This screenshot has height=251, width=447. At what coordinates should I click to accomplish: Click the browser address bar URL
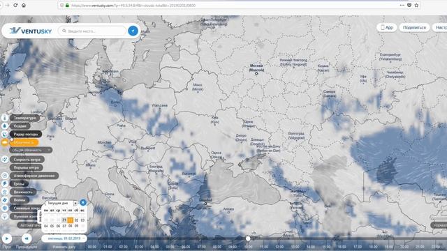[133, 5]
